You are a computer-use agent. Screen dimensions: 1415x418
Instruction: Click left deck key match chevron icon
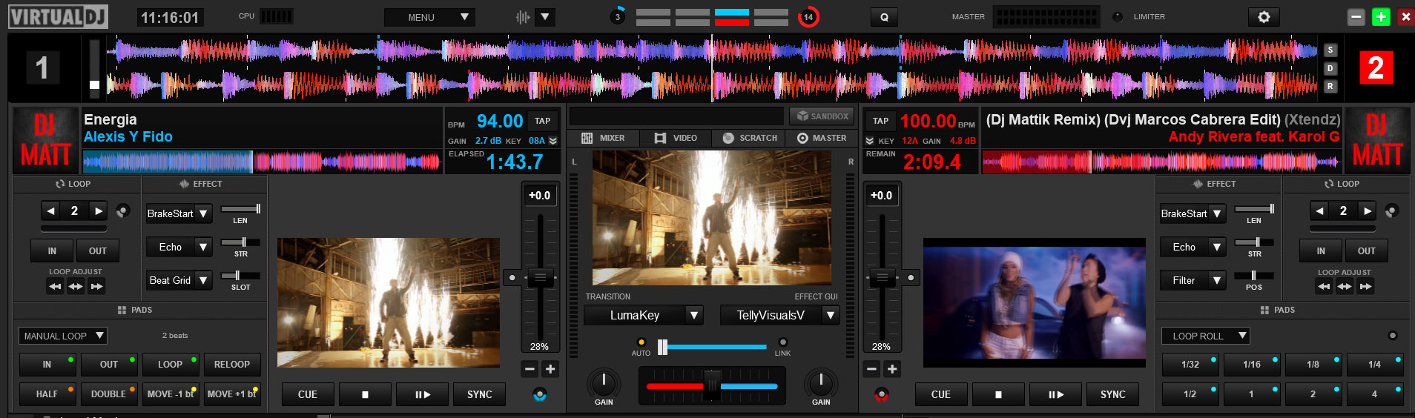click(x=553, y=141)
